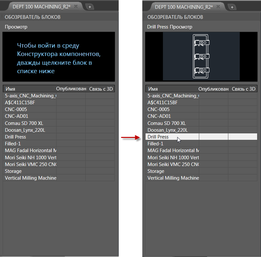Screen dimensions: 261x257
Task: Select MAG Fadal Horizontal in right list
Action: pyautogui.click(x=201, y=151)
